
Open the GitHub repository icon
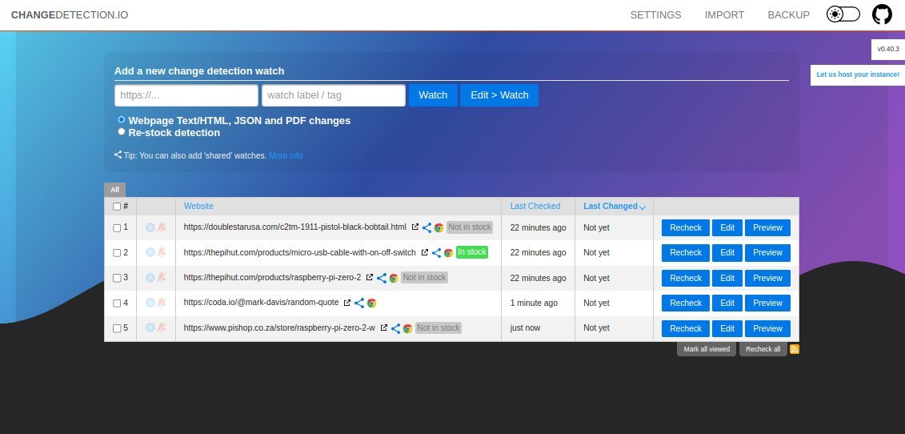click(x=881, y=14)
